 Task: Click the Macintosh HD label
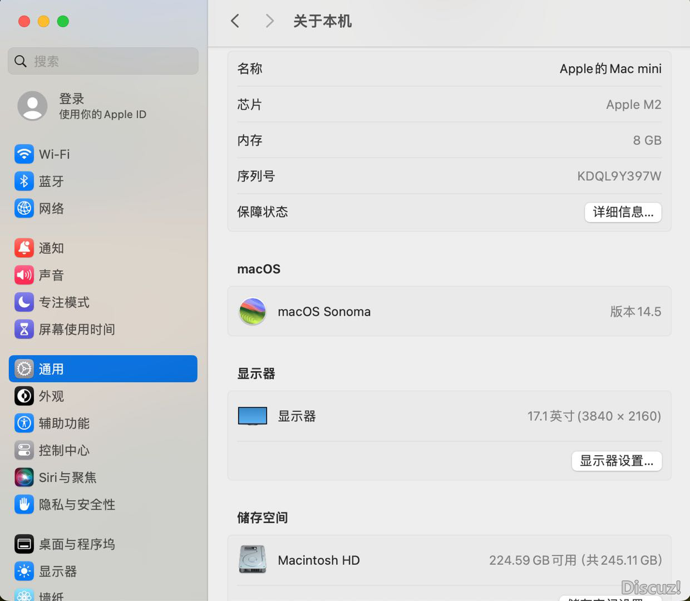(x=319, y=560)
